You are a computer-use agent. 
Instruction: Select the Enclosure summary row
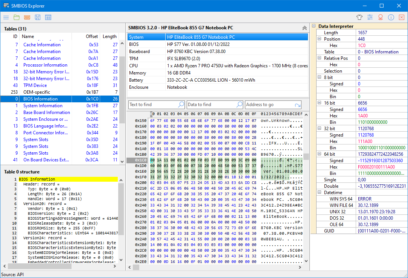(x=218, y=87)
